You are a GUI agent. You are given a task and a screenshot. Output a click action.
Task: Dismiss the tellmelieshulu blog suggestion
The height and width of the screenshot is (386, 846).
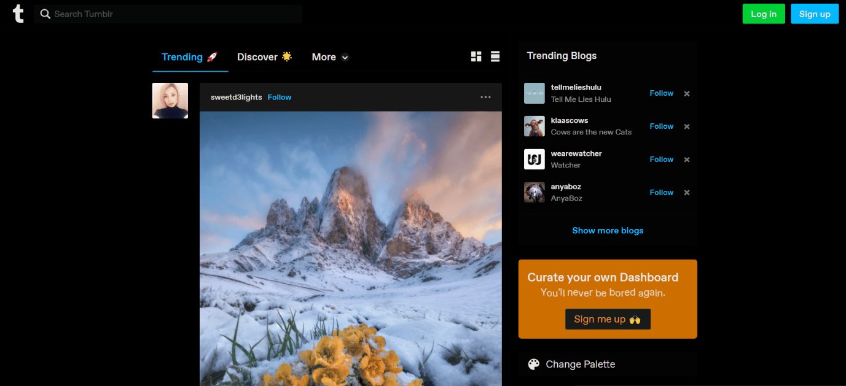[687, 93]
